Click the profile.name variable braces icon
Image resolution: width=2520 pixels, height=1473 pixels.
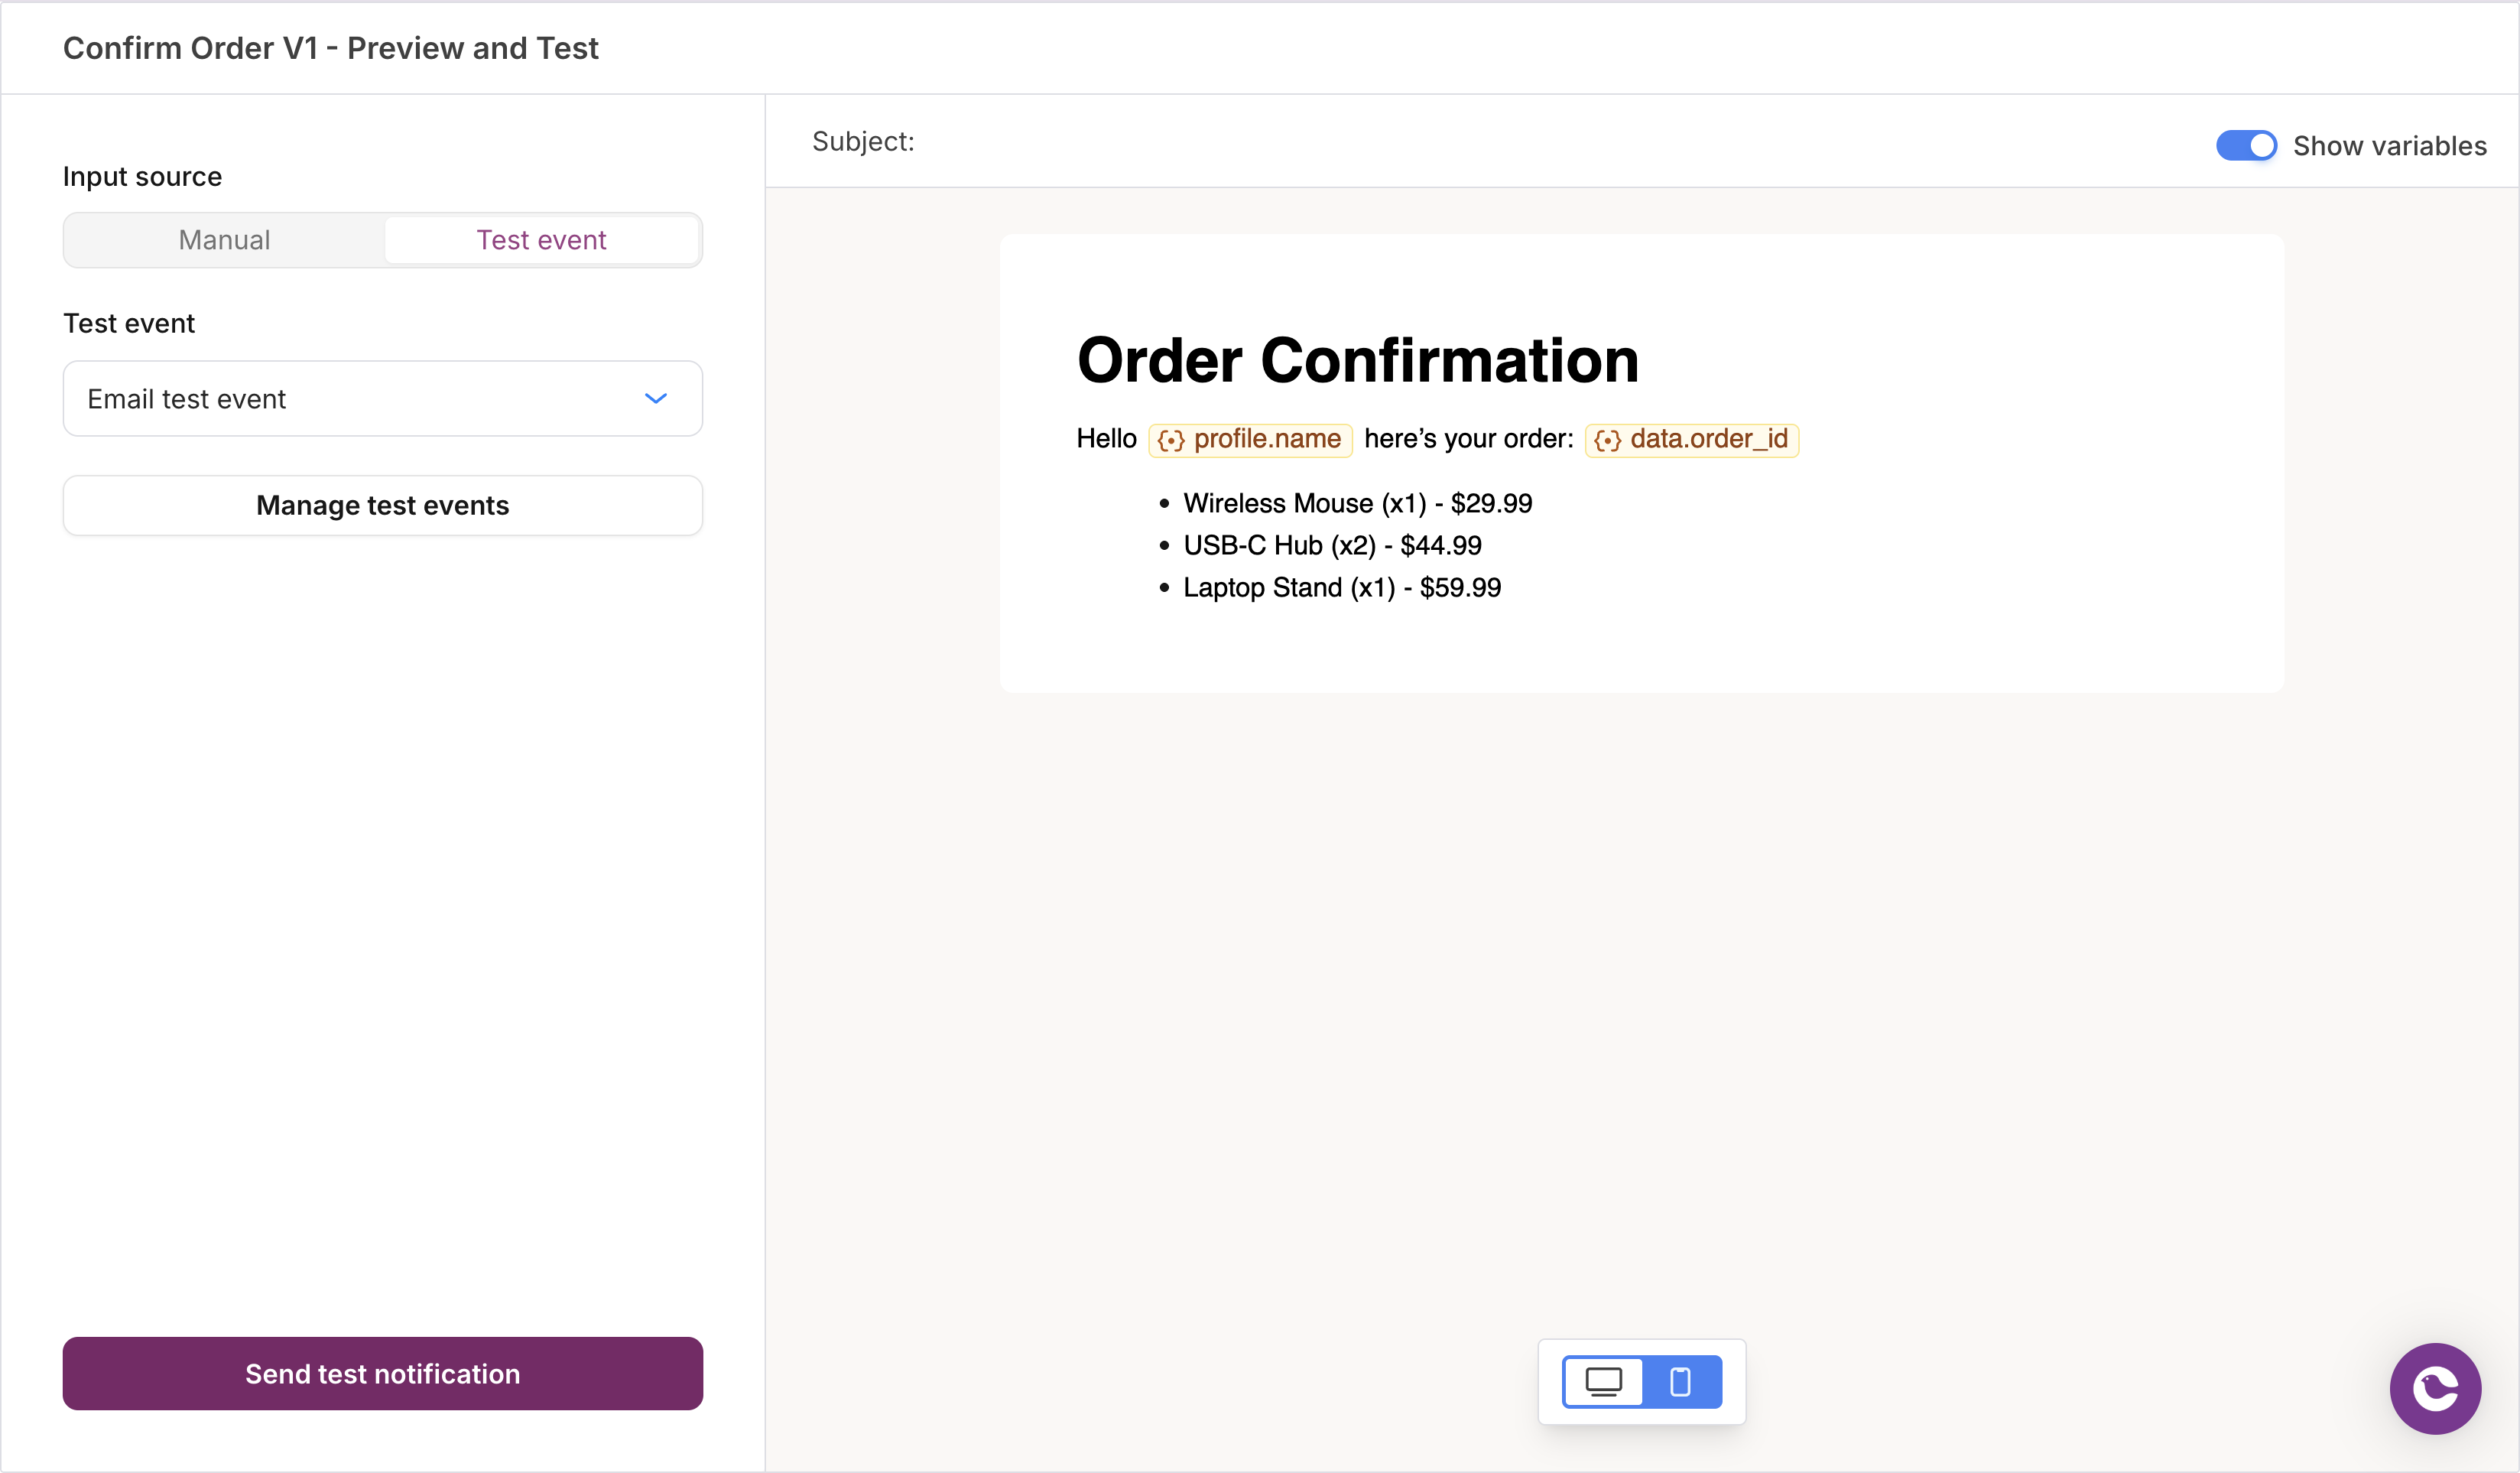[x=1171, y=440]
